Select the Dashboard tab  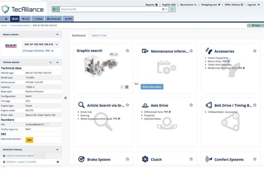79,35
